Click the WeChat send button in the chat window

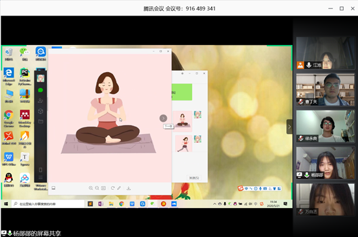194,178
